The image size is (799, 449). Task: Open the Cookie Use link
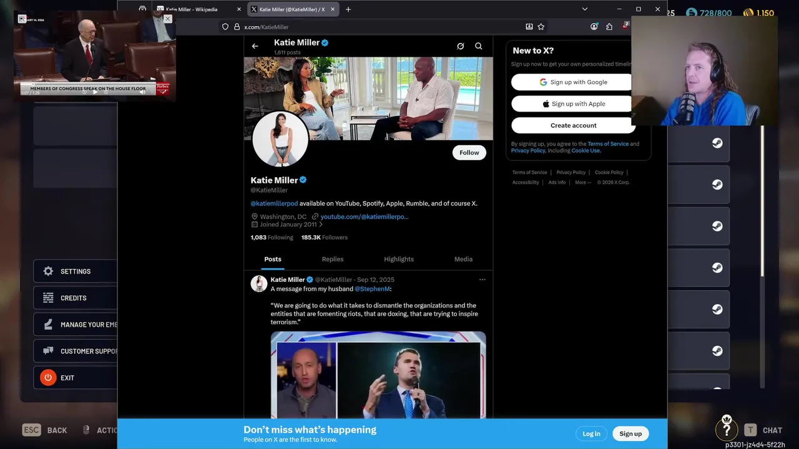[x=586, y=151]
